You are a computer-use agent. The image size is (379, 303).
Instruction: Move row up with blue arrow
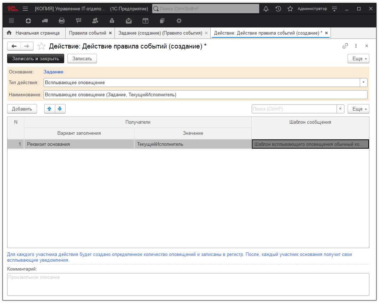coord(50,109)
